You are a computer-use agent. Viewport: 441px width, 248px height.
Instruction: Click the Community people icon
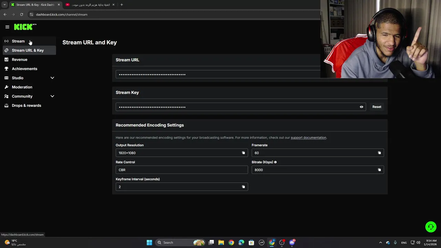(x=6, y=96)
